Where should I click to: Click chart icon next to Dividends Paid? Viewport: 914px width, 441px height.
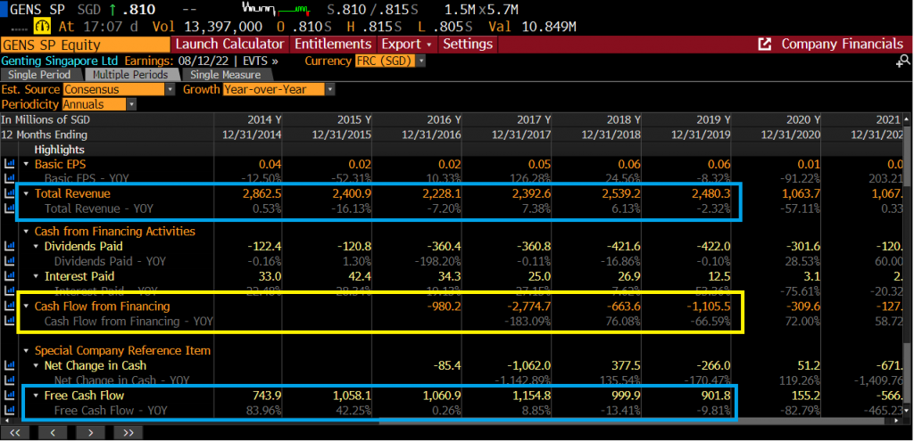click(10, 246)
